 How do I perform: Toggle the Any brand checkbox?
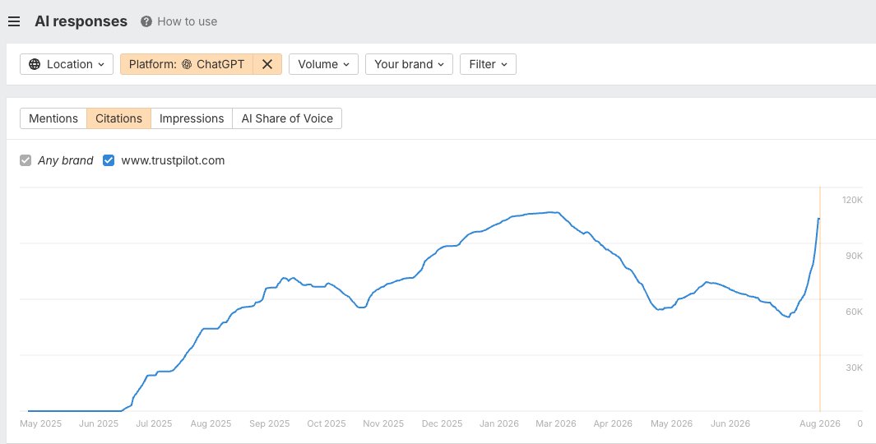click(x=25, y=161)
